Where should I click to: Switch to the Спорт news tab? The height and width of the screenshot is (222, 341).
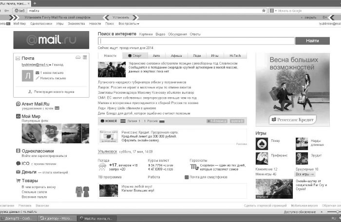click(135, 56)
